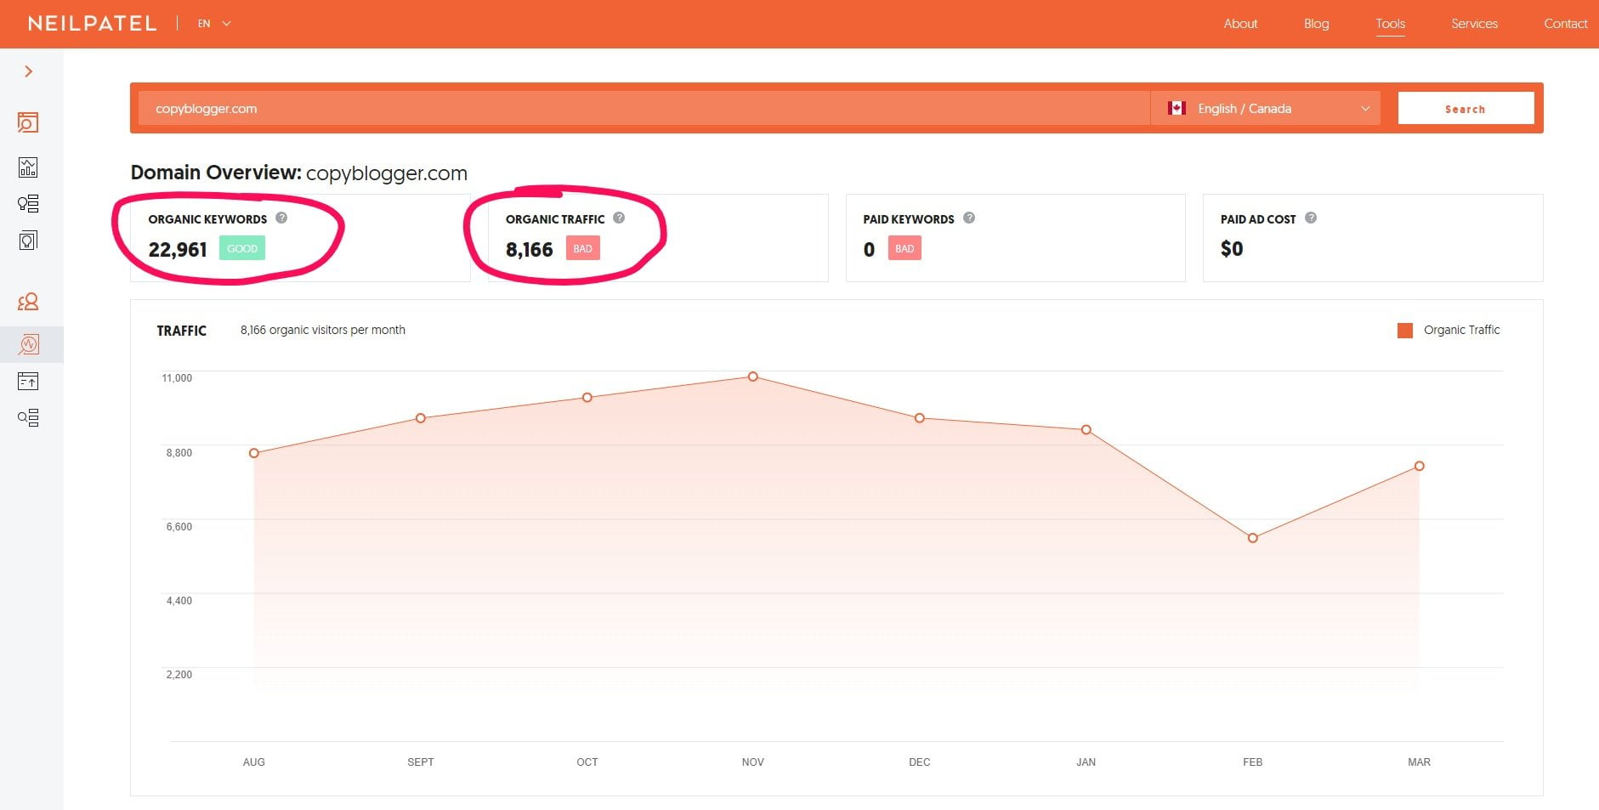Image resolution: width=1599 pixels, height=810 pixels.
Task: Click the OCT data point on chart
Action: (x=587, y=398)
